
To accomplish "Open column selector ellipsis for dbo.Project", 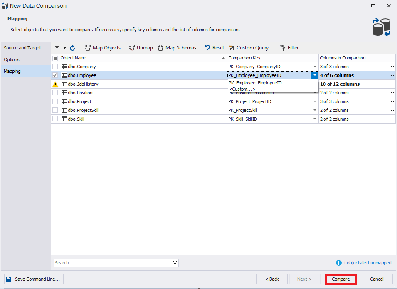I will (x=392, y=101).
